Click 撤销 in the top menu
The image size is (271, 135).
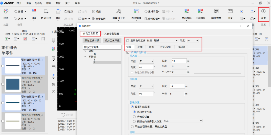tap(48, 3)
